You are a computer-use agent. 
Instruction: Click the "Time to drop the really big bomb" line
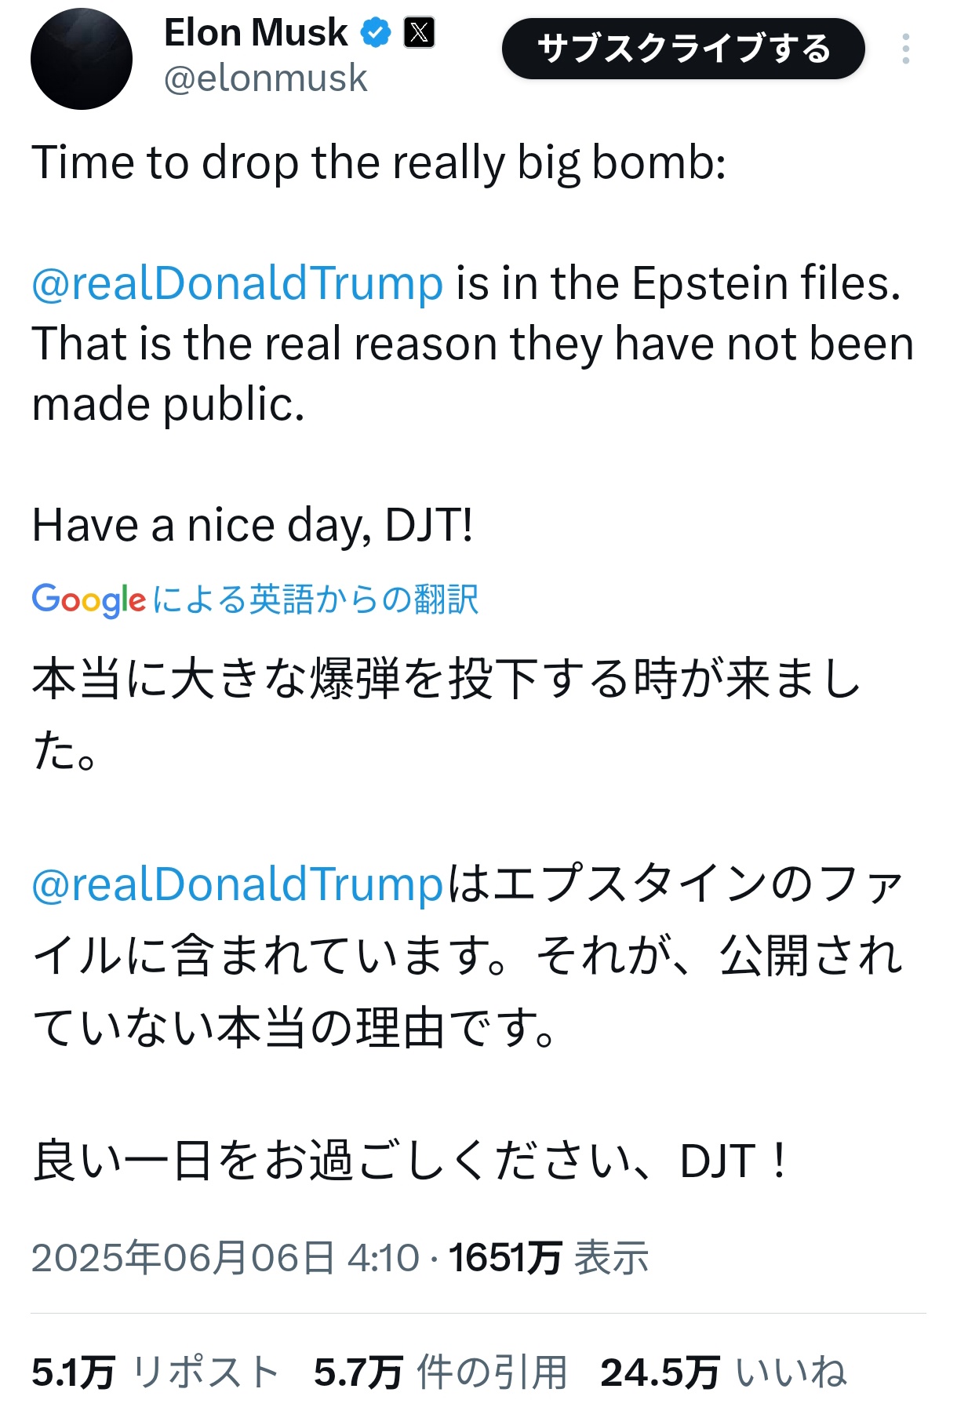(379, 163)
